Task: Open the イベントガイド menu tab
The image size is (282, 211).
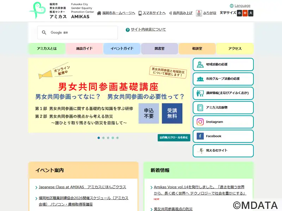Action: coord(122,49)
